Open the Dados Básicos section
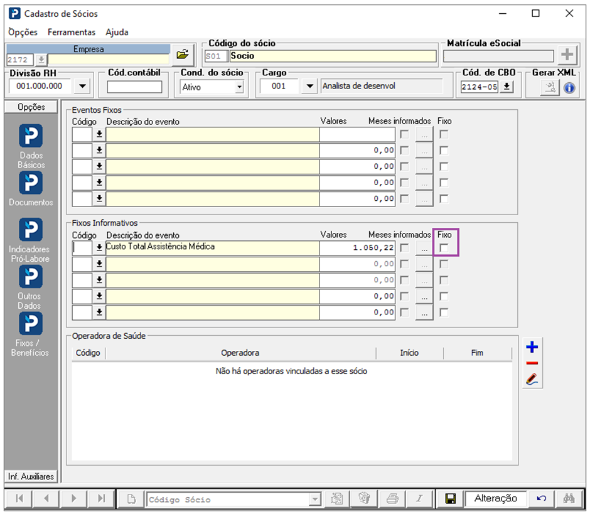The image size is (590, 514). tap(31, 146)
